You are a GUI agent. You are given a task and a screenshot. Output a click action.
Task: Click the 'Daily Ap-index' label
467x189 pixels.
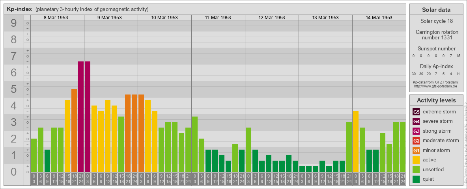pos(436,66)
